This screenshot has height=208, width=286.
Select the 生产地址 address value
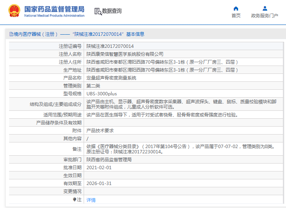point(162,70)
